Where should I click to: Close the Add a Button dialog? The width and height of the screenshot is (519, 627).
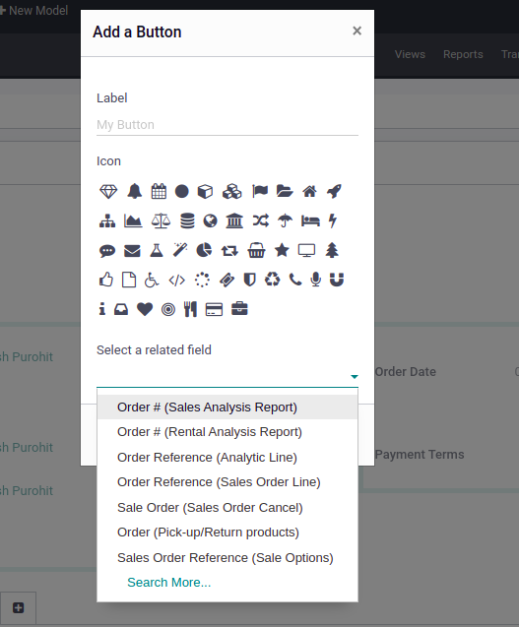[357, 31]
